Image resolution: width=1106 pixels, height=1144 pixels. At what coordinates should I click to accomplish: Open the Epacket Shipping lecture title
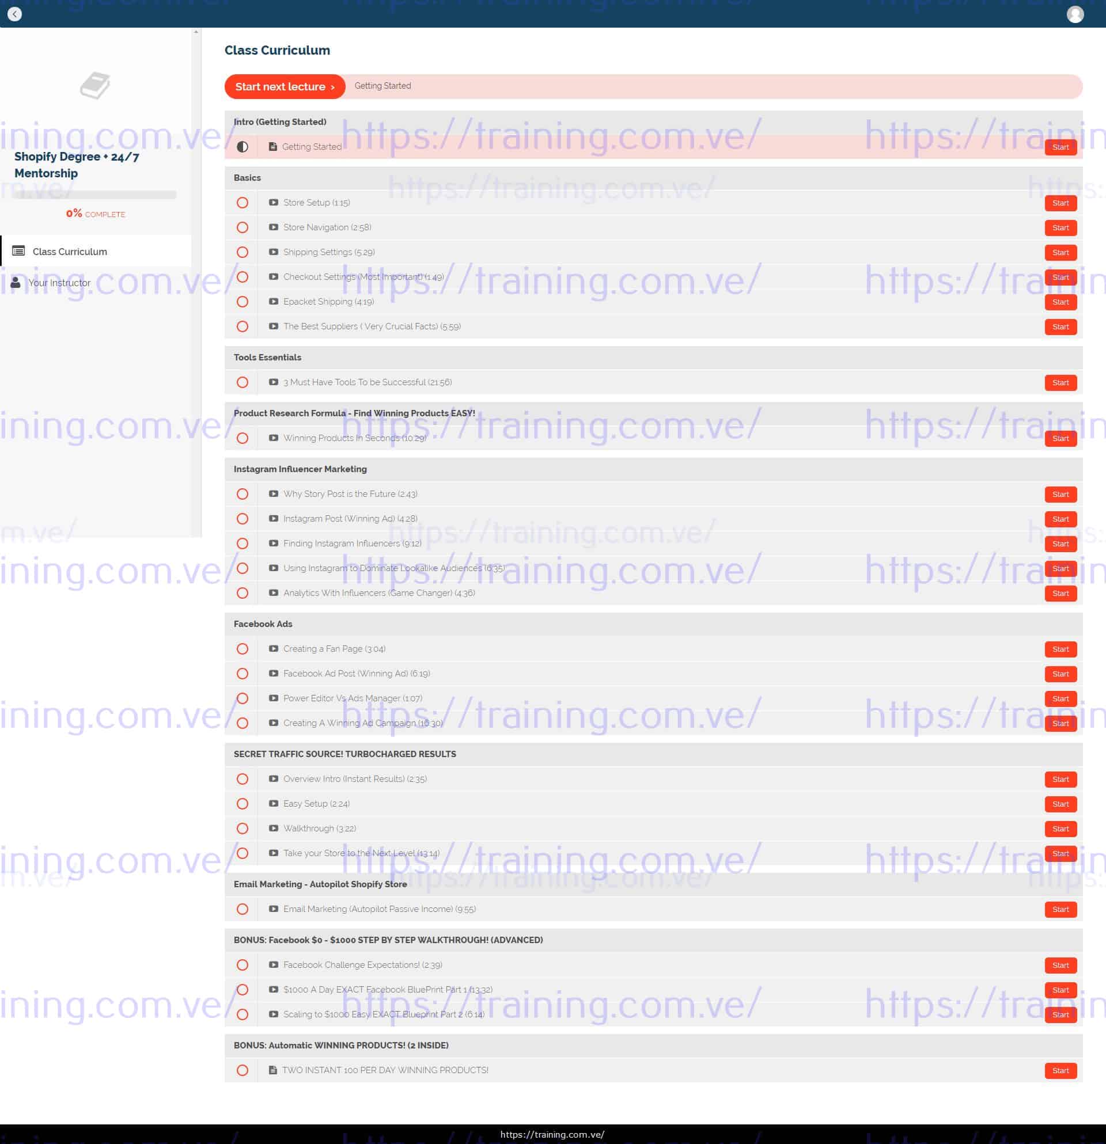pos(329,301)
